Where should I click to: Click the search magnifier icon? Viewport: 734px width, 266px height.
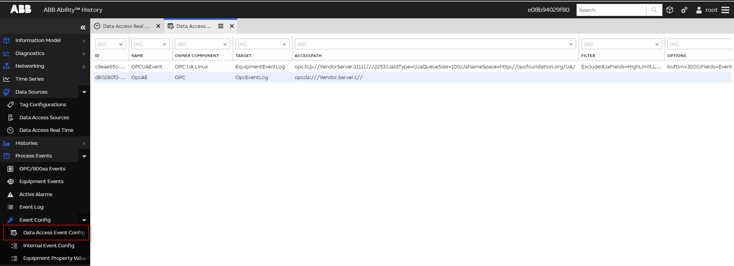click(654, 10)
